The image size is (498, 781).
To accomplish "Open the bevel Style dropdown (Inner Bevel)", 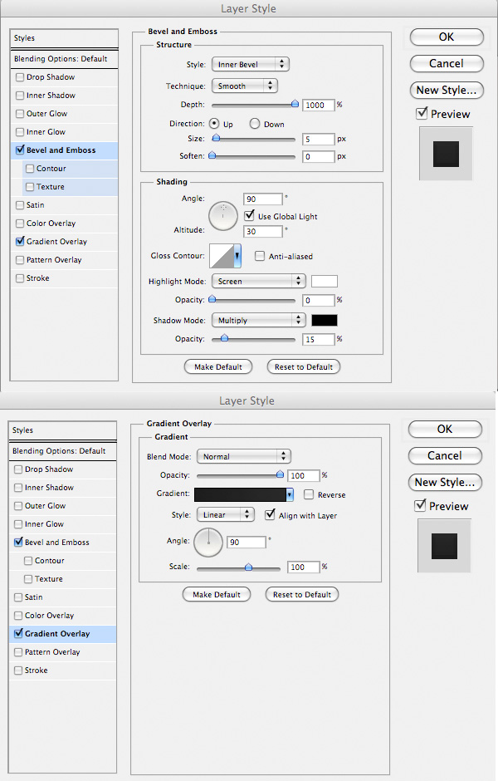I will [250, 64].
